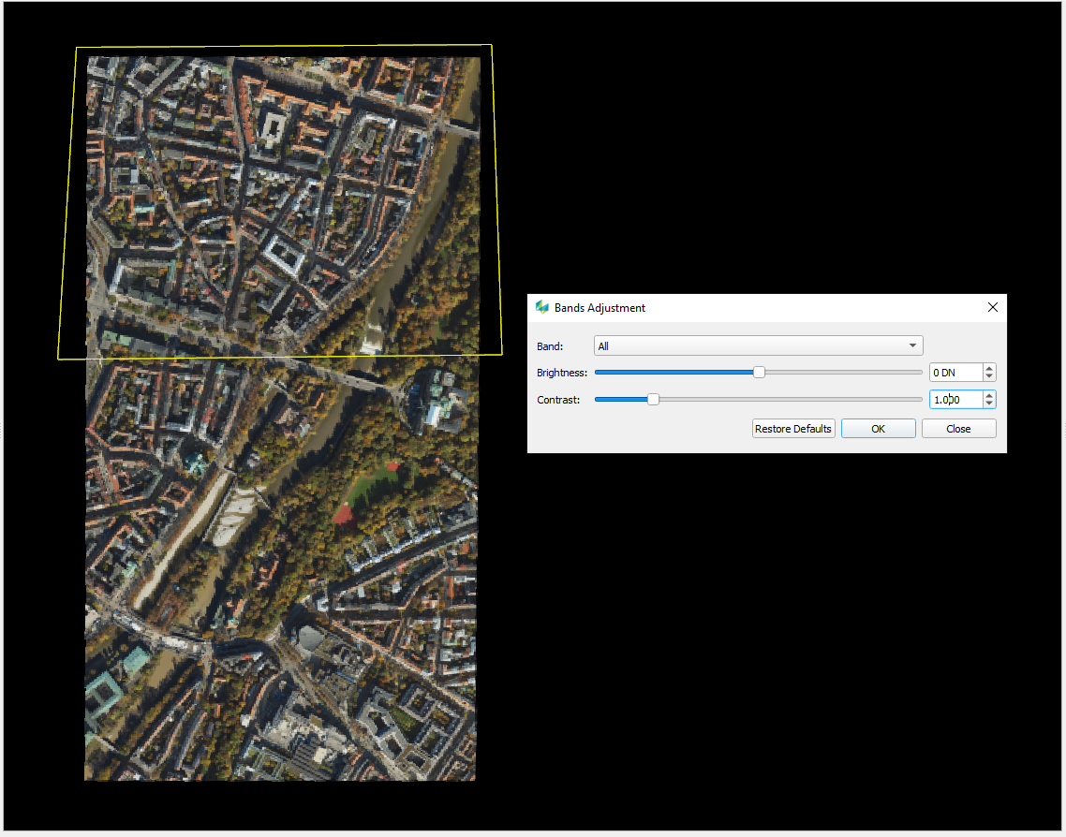1066x837 pixels.
Task: Click the Bands Adjustment title bar text
Action: click(x=600, y=307)
